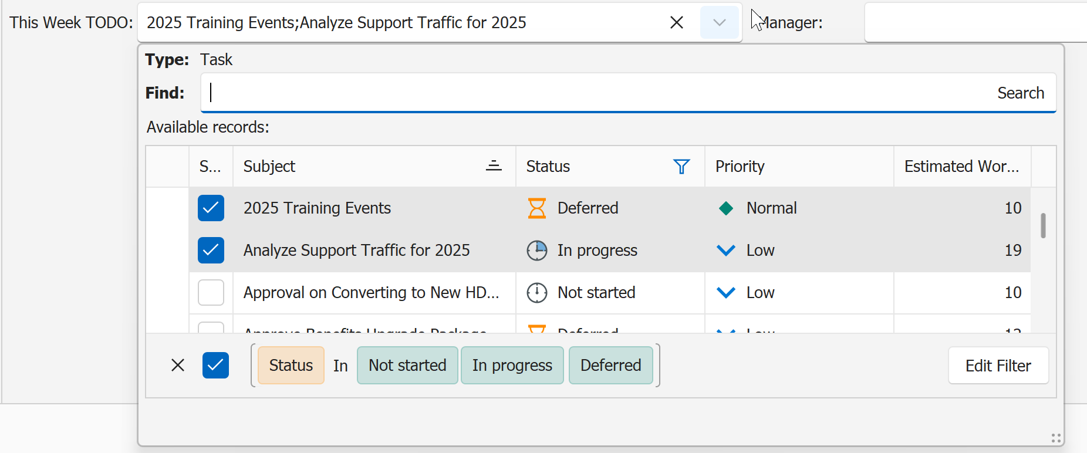This screenshot has height=453, width=1087.
Task: Uncheck Analyze Support Traffic for 2025
Action: tap(211, 251)
